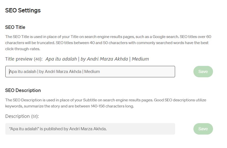Click the green Save button beside the description field
This screenshot has width=227, height=148.
coord(203,129)
